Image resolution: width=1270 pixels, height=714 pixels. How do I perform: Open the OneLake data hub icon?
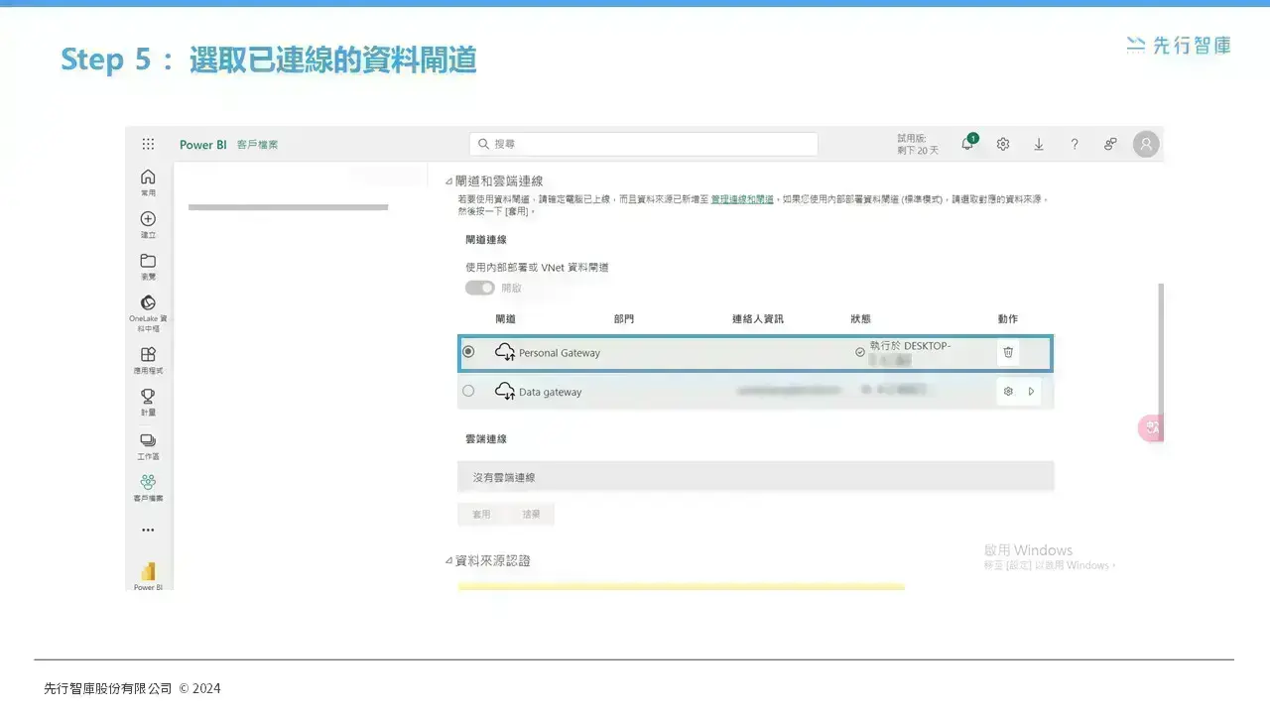pyautogui.click(x=148, y=312)
